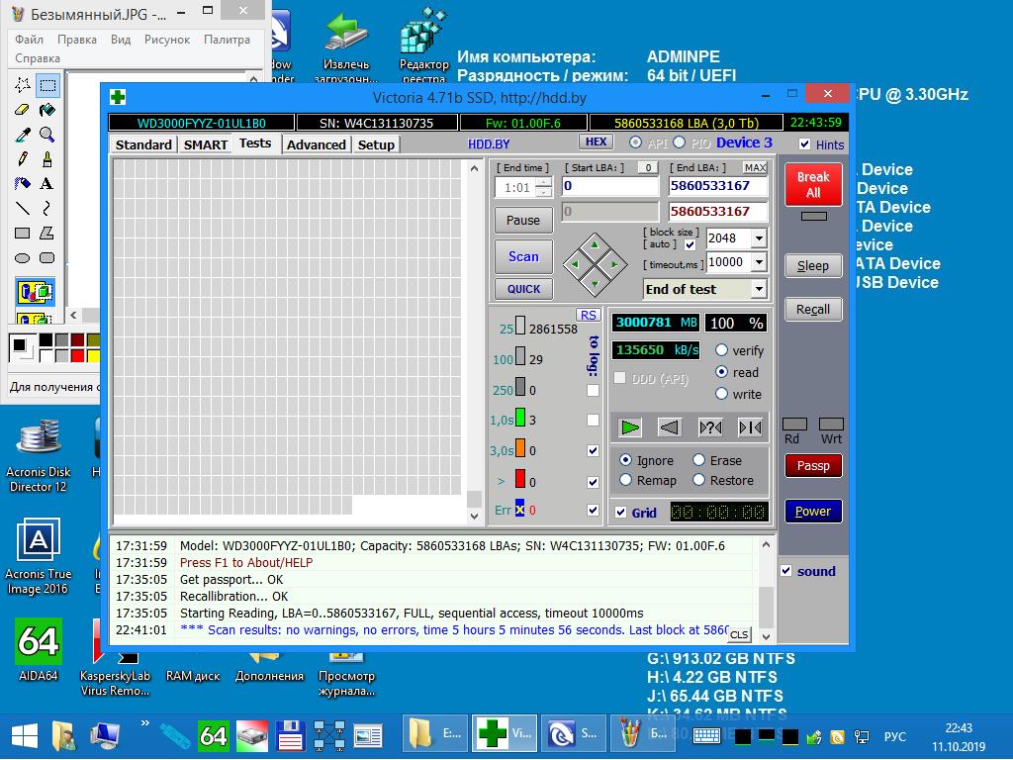Click the Break All button
The width and height of the screenshot is (1013, 760).
point(813,185)
